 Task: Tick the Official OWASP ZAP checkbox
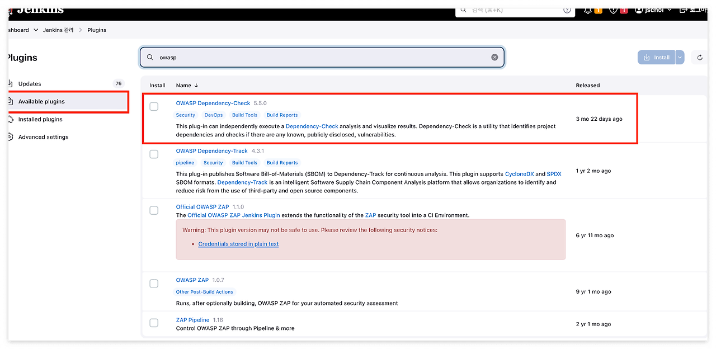point(154,210)
